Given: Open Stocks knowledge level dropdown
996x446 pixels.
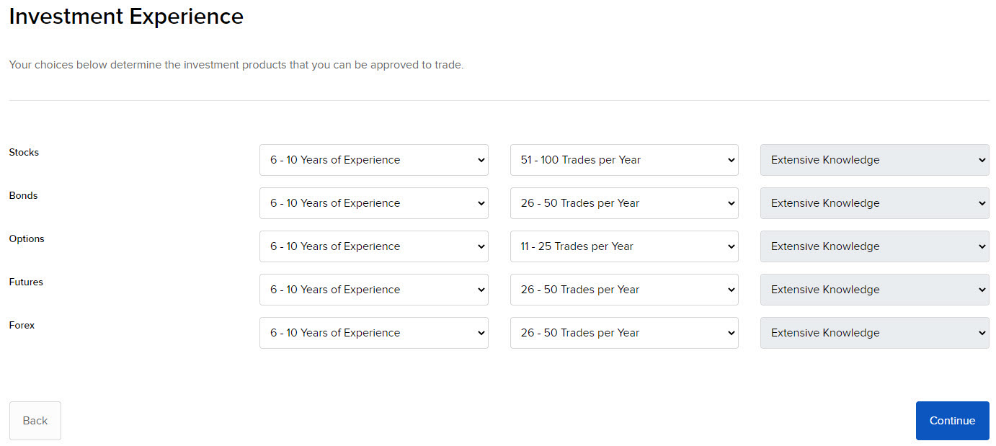Looking at the screenshot, I should (874, 160).
